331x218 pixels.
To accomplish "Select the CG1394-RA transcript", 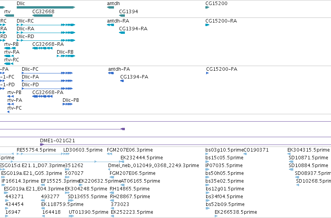I will pyautogui.click(x=122, y=33).
